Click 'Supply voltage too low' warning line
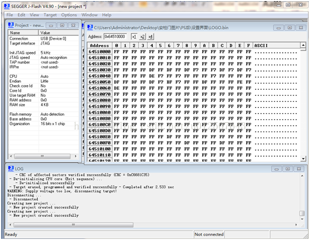 (x=62, y=191)
